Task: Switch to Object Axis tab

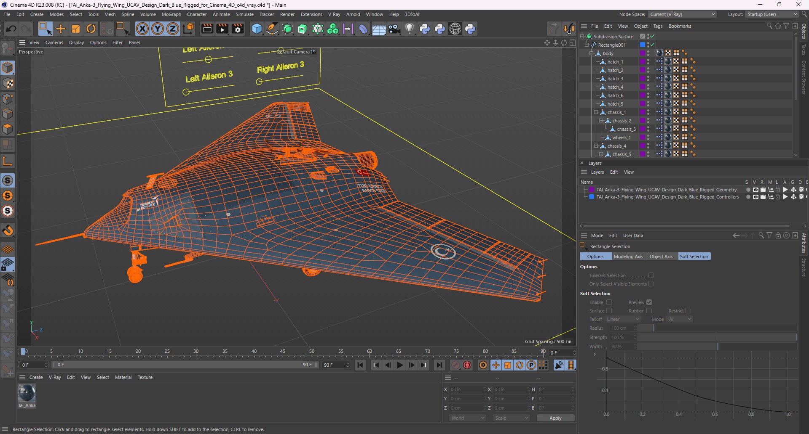Action: click(661, 257)
